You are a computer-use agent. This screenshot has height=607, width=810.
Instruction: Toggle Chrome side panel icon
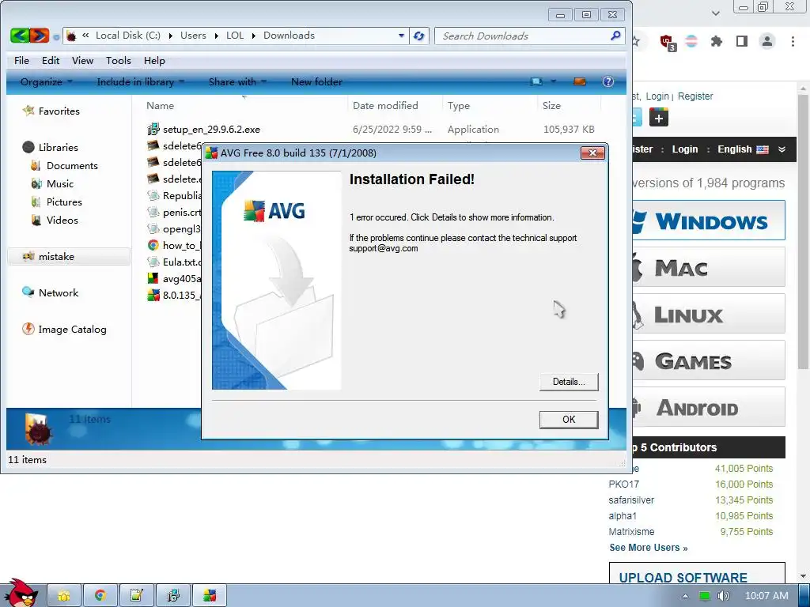(x=742, y=41)
